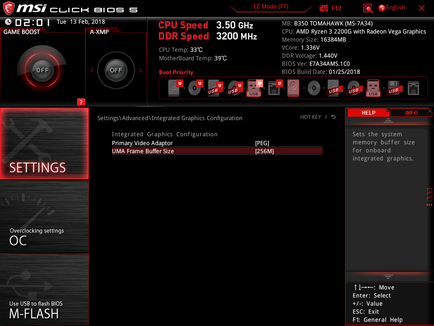
Task: Collapse help panel using top handle
Action: [388, 120]
